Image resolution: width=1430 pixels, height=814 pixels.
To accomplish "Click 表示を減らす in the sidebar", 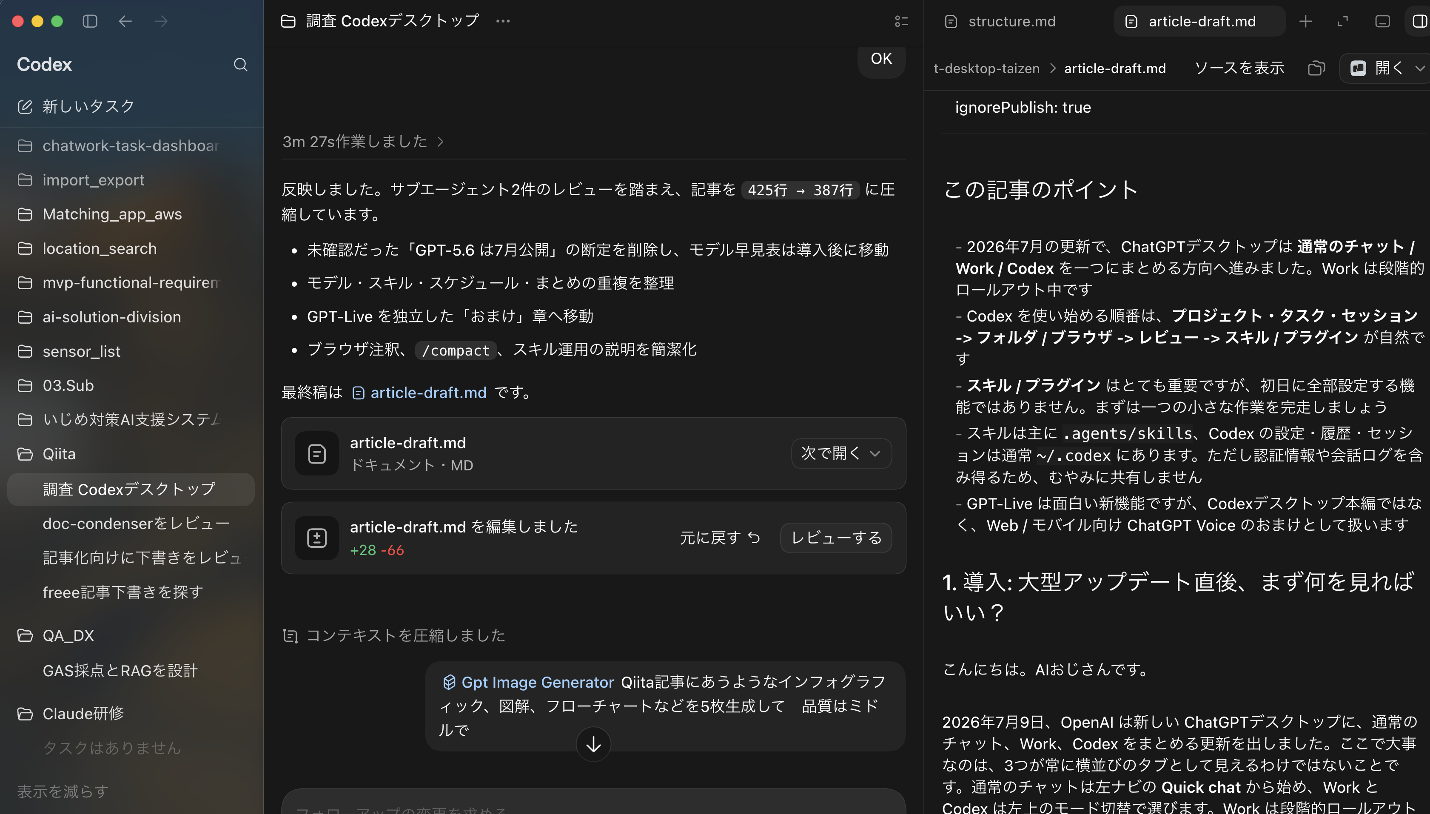I will coord(63,791).
